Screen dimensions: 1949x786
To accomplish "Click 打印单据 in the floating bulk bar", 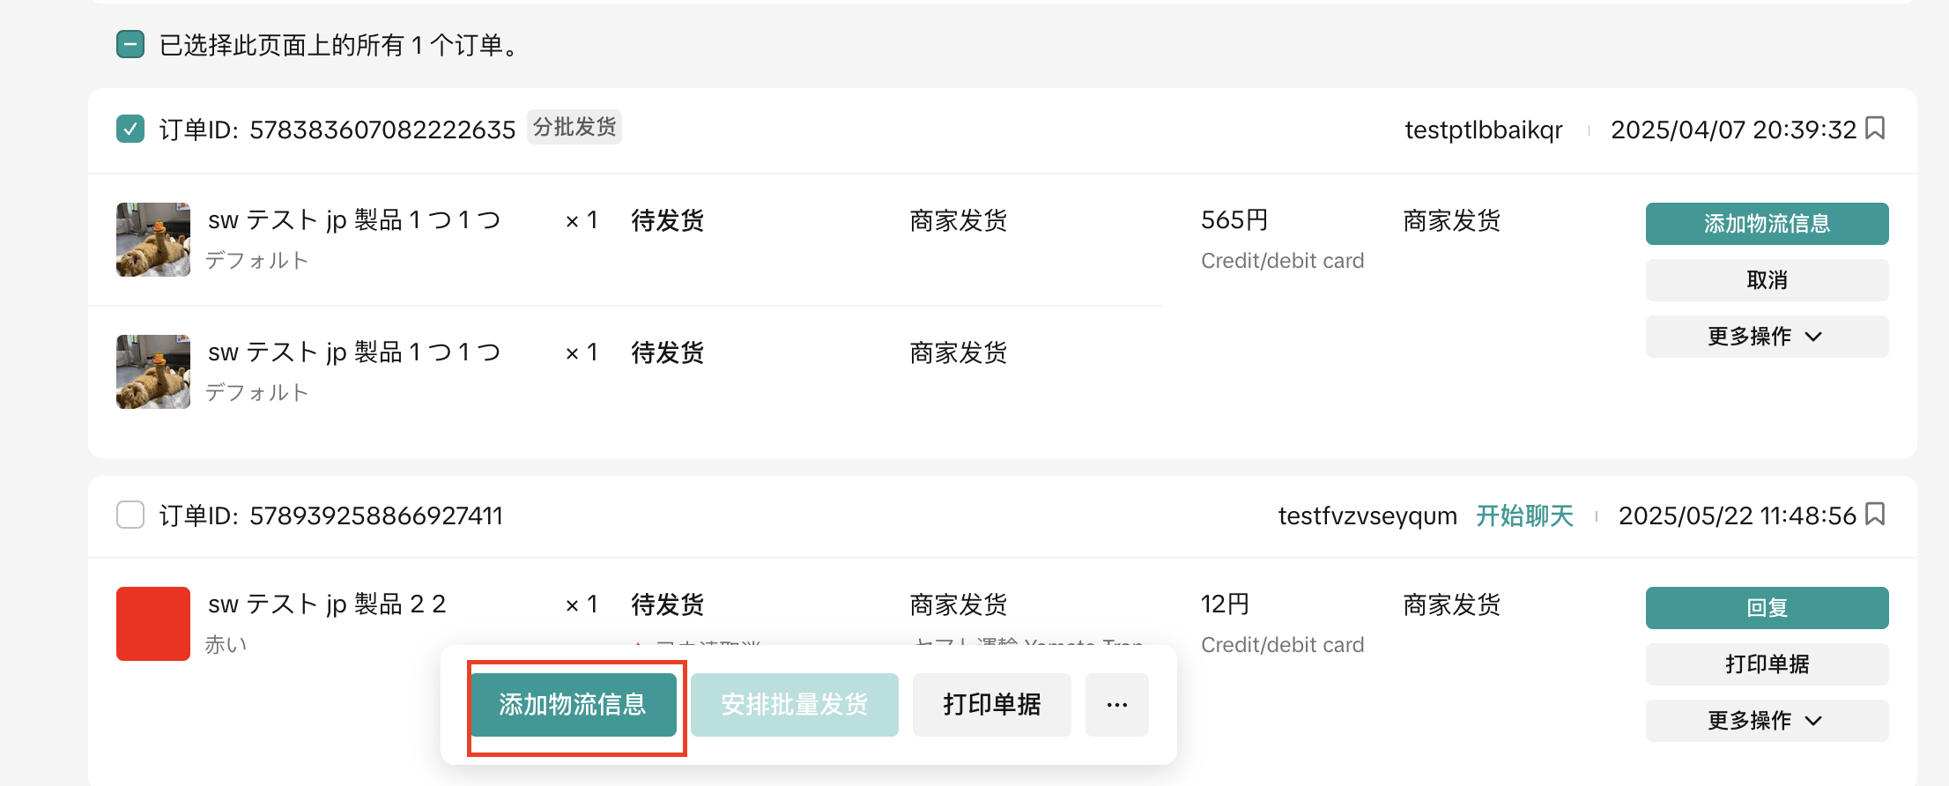I will [x=991, y=705].
